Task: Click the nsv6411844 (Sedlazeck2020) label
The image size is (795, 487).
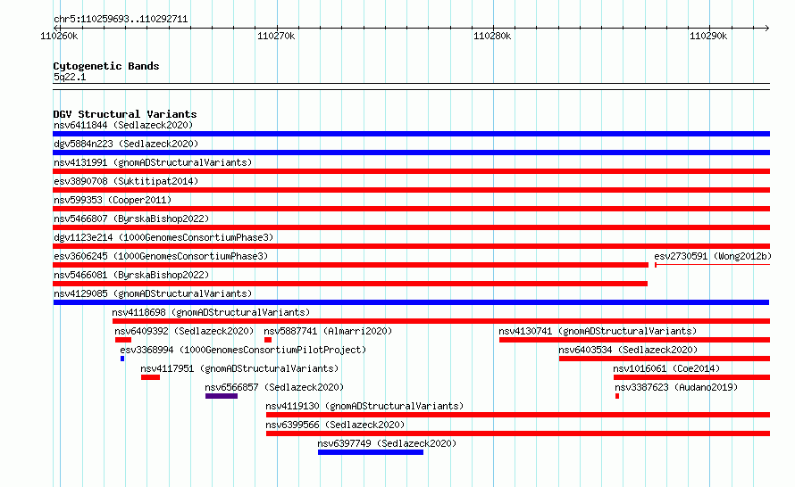Action: 123,125
